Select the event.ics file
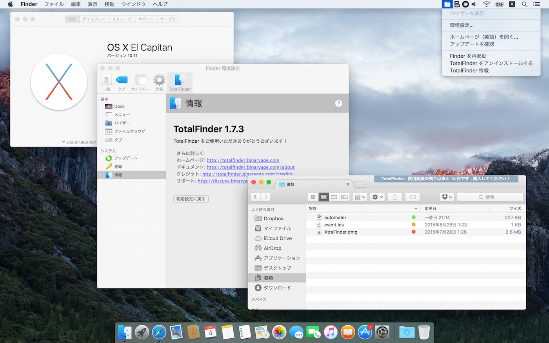Image resolution: width=549 pixels, height=343 pixels. [x=416, y=225]
